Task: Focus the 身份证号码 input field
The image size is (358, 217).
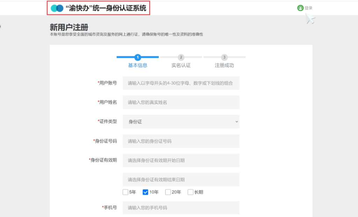Action: click(181, 141)
